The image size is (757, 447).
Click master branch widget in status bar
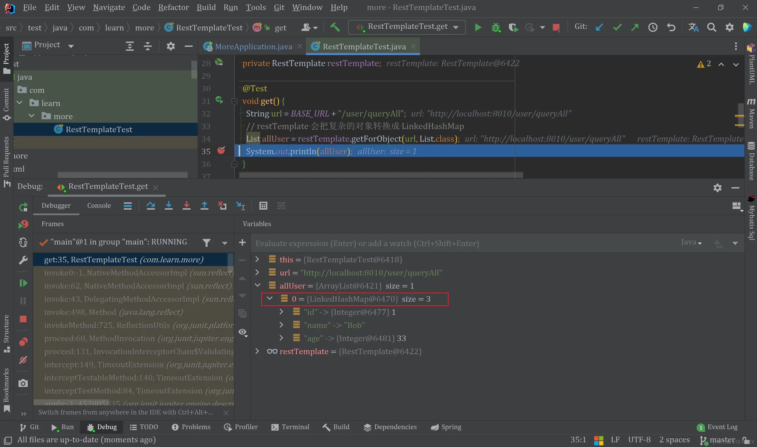718,440
